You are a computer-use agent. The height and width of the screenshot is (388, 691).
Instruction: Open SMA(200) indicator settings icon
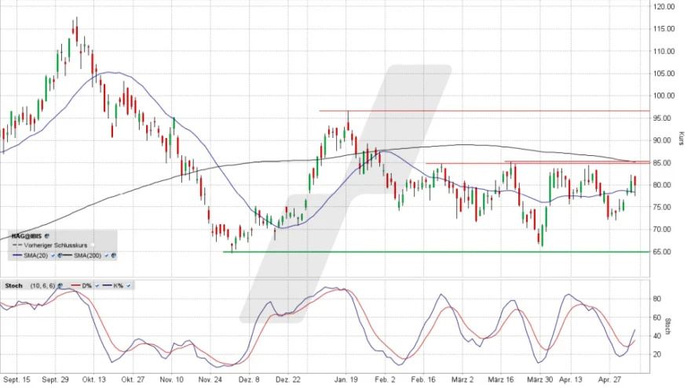(114, 256)
